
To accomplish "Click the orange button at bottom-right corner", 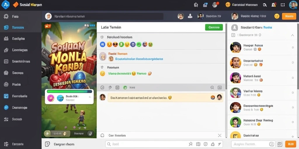I will (x=291, y=144).
